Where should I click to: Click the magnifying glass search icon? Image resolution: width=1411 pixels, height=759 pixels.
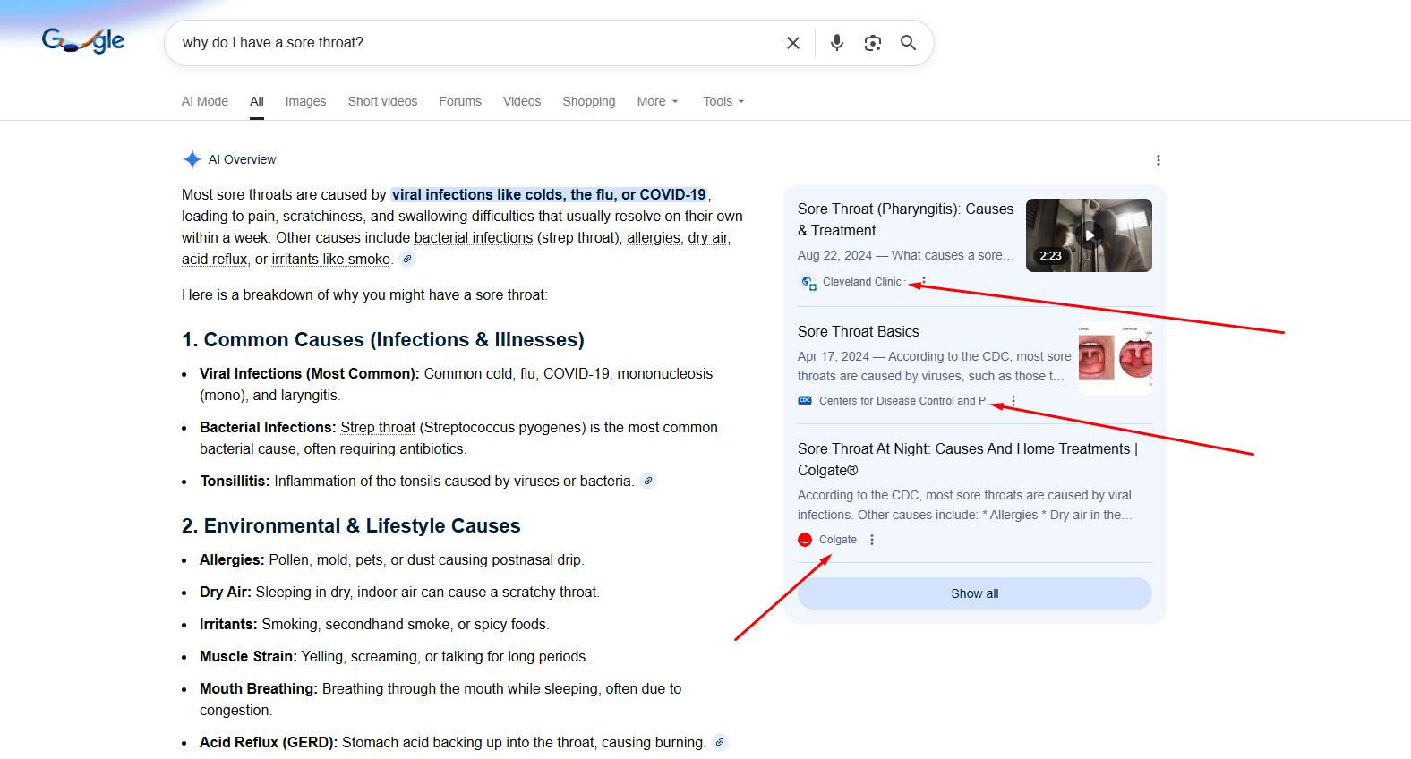[908, 43]
